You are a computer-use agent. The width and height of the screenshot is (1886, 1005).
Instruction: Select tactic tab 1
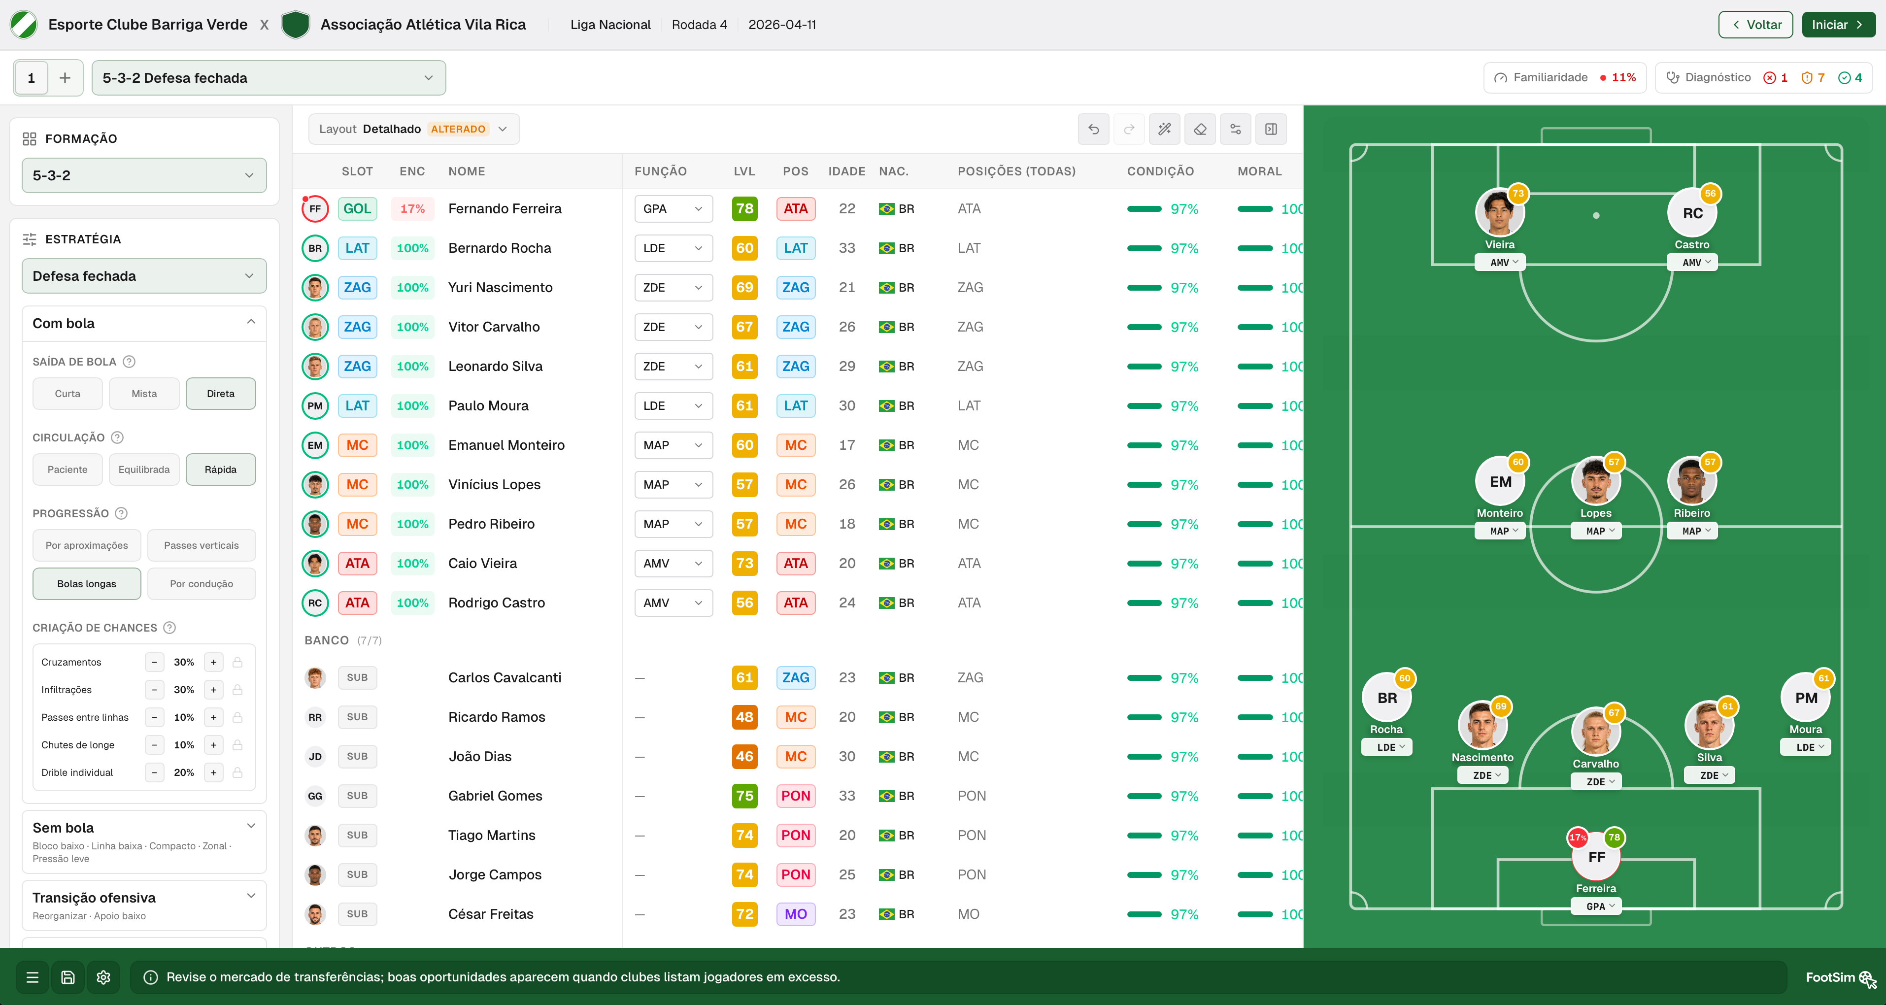coord(31,77)
